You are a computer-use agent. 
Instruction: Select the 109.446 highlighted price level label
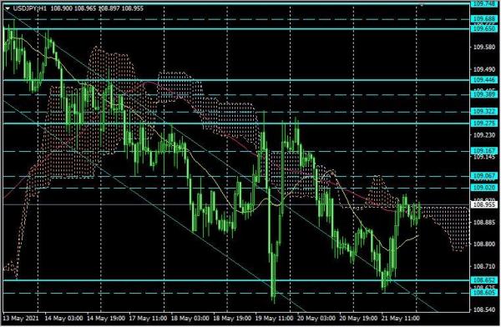[x=484, y=80]
